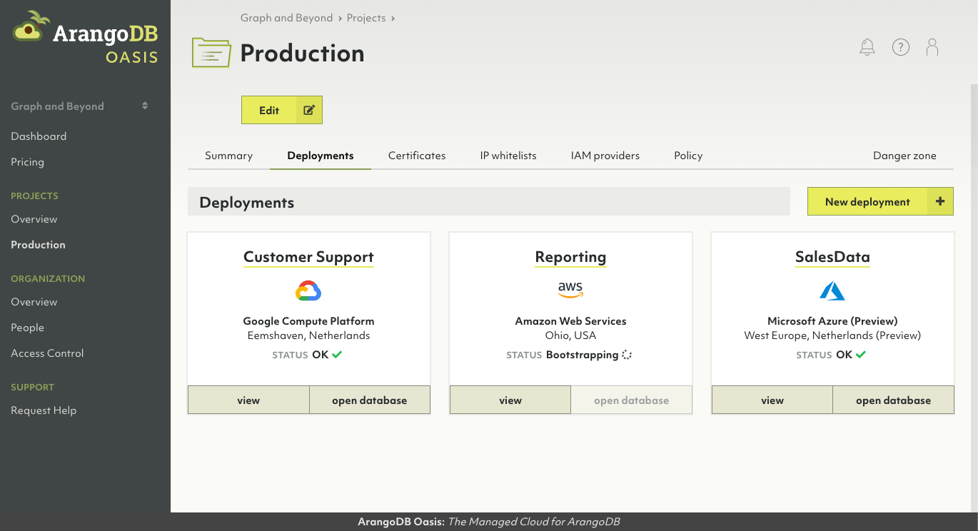Image resolution: width=978 pixels, height=531 pixels.
Task: Click the plus icon on New deployment
Action: 940,202
